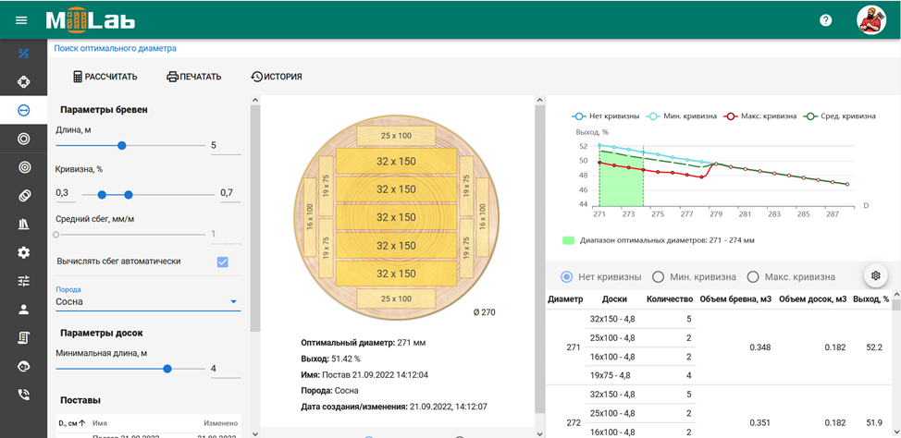901x438 pixels.
Task: Open the sidebar settings gear icon
Action: pos(23,252)
